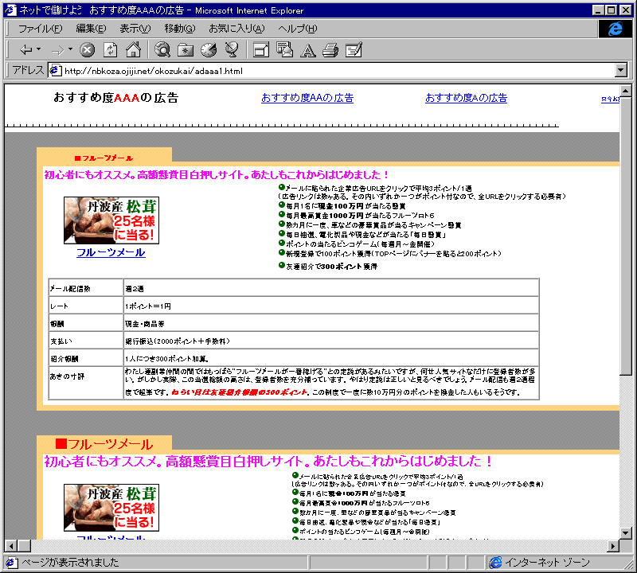Viewport: 637px width, 573px height.
Task: Open the History toolbar icon
Action: point(209,50)
